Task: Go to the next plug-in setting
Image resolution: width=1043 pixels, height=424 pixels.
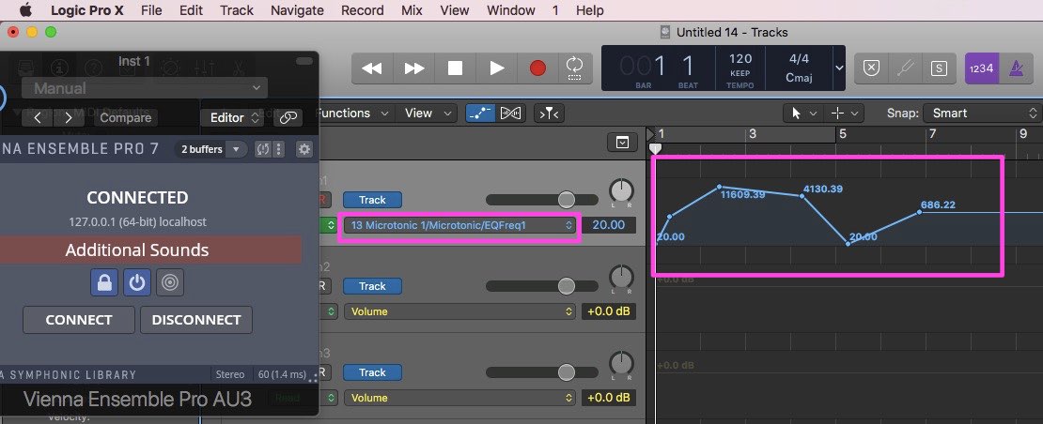Action: coord(69,118)
